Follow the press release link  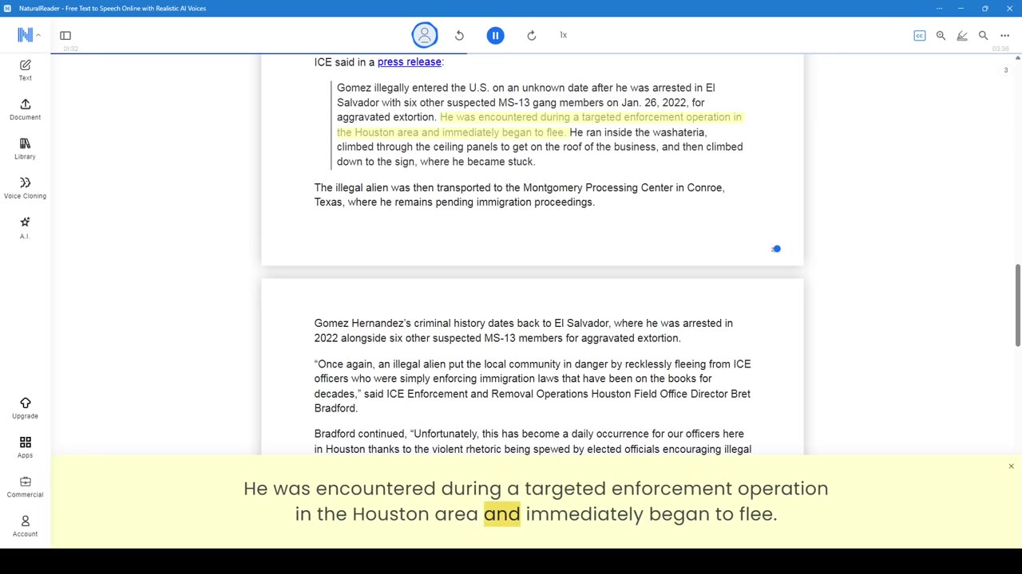tap(410, 62)
